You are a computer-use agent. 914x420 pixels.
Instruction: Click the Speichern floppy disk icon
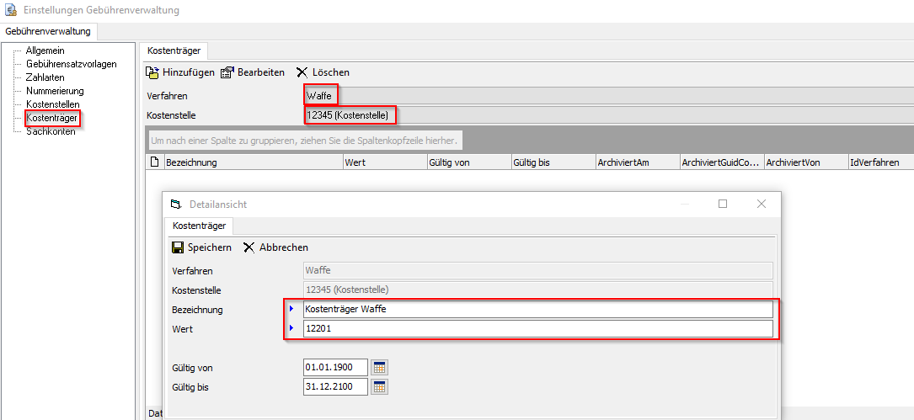pyautogui.click(x=178, y=247)
